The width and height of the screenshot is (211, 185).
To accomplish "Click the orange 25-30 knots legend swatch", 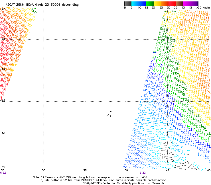I will point(165,3).
